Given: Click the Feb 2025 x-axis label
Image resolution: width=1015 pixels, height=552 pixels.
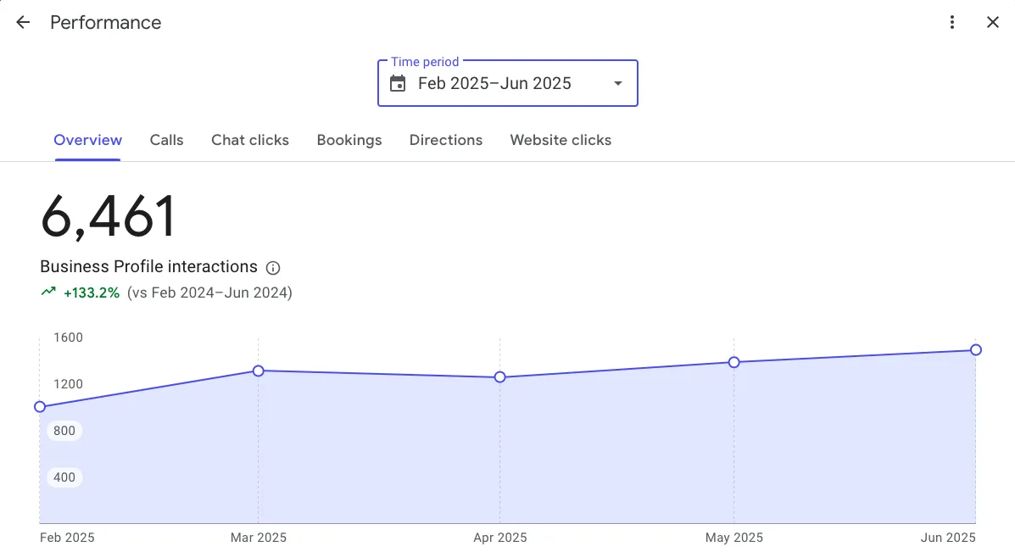Looking at the screenshot, I should (x=67, y=538).
